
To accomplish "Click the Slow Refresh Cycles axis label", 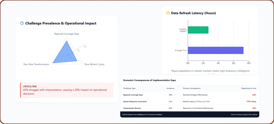I will (94, 64).
